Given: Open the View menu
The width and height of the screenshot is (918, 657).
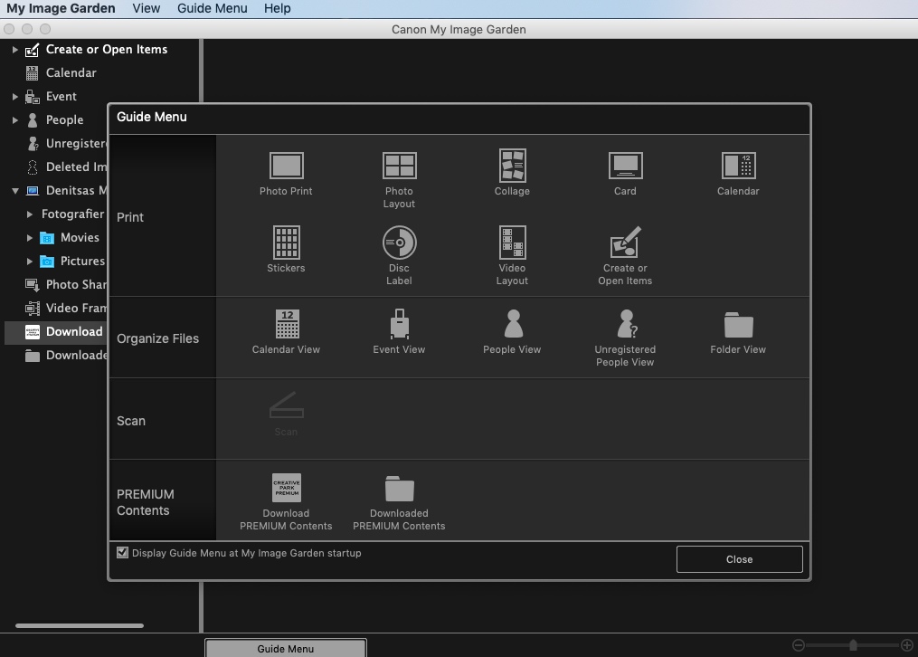Looking at the screenshot, I should [146, 8].
